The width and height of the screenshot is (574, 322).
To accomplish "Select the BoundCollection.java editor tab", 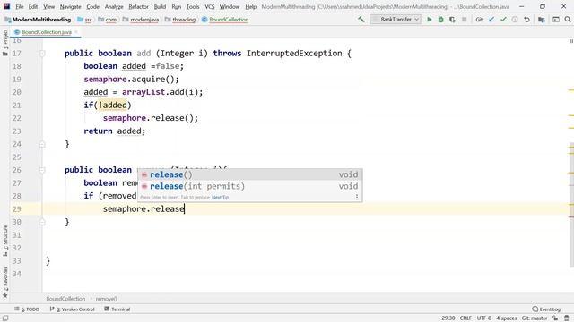I will (46, 32).
